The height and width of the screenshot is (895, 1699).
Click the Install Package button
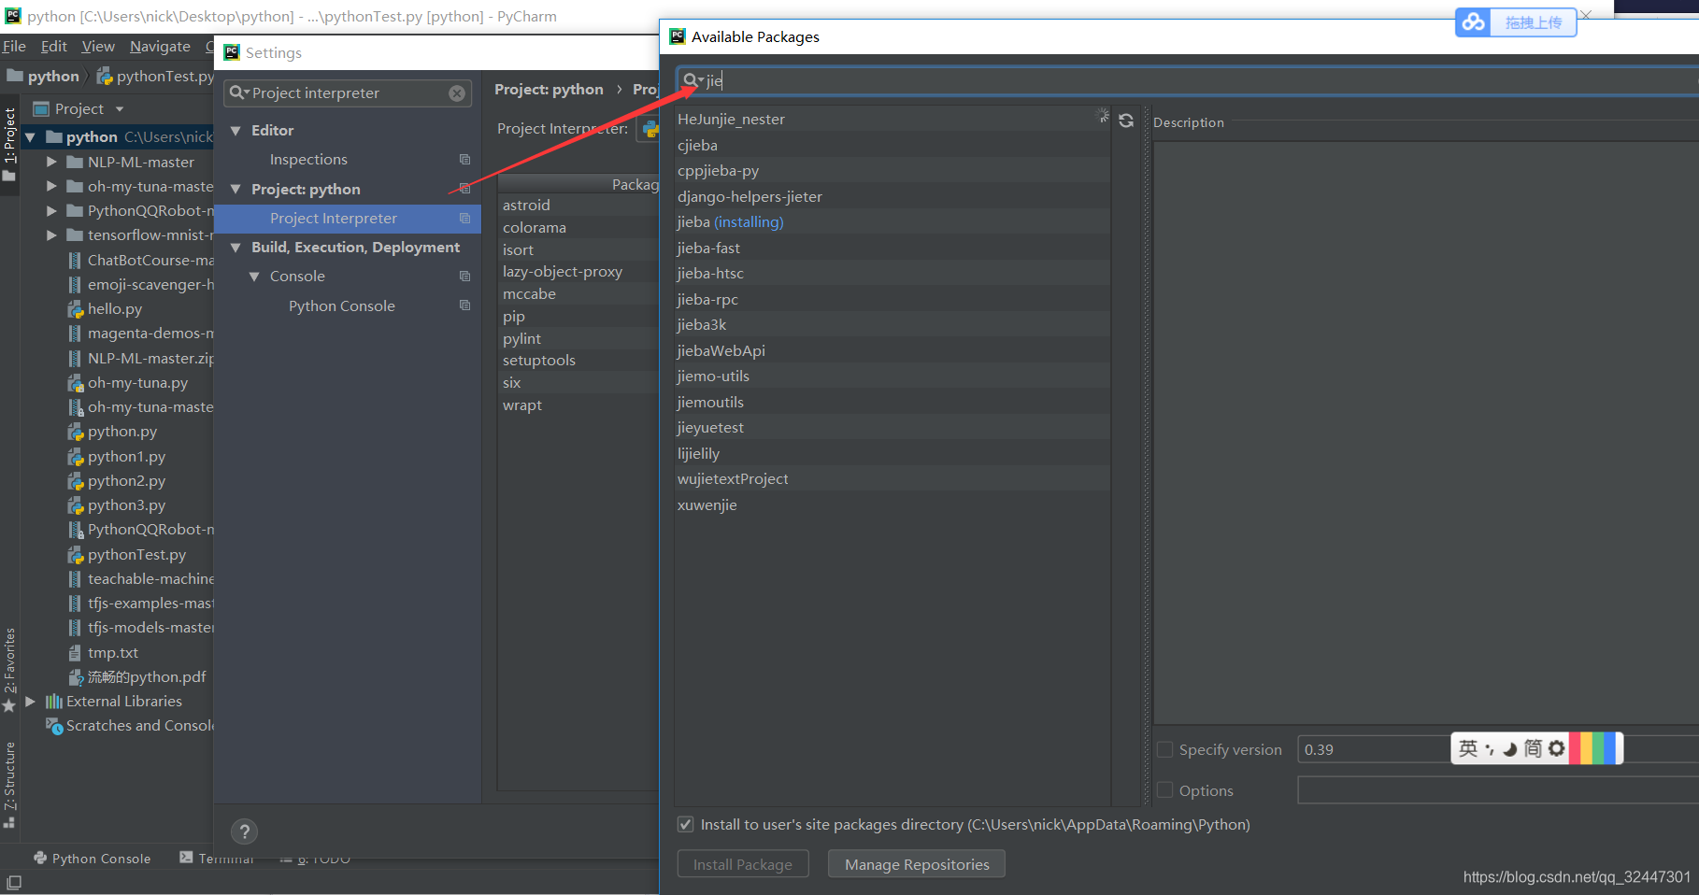pos(743,865)
